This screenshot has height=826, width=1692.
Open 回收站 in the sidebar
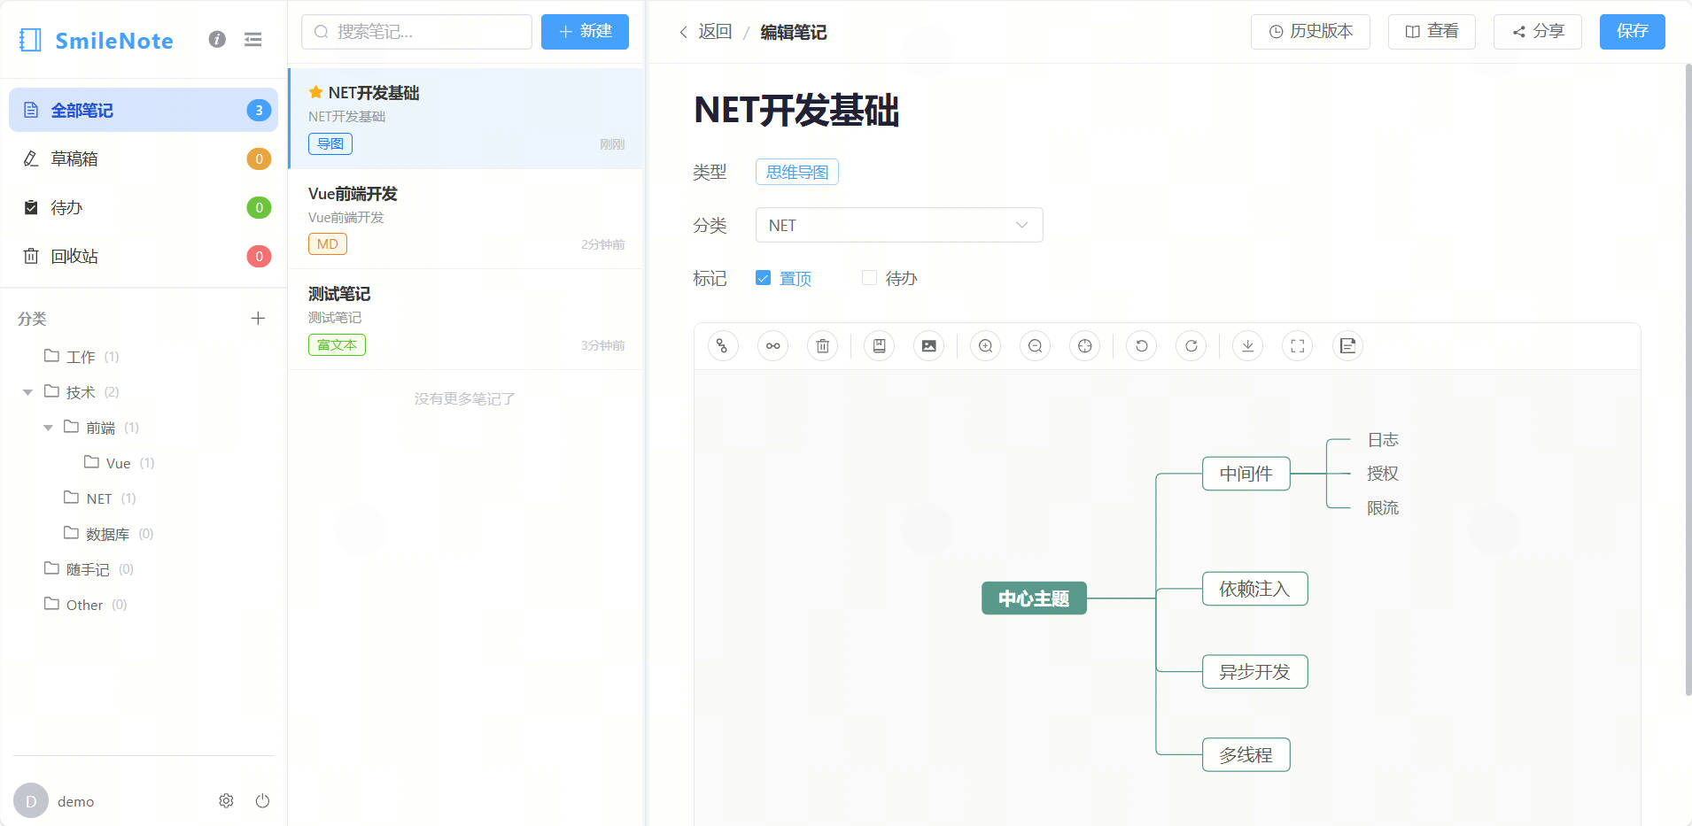(144, 256)
